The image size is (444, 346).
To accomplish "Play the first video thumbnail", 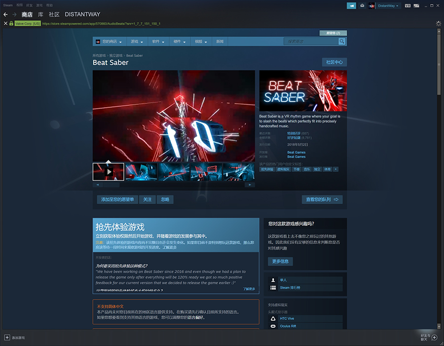I will [108, 172].
